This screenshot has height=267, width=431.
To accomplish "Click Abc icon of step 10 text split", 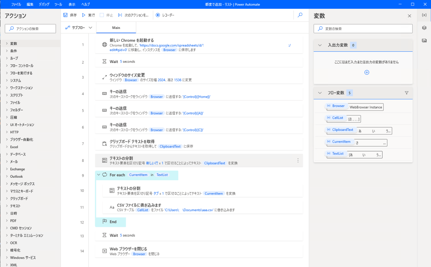I will (112, 191).
